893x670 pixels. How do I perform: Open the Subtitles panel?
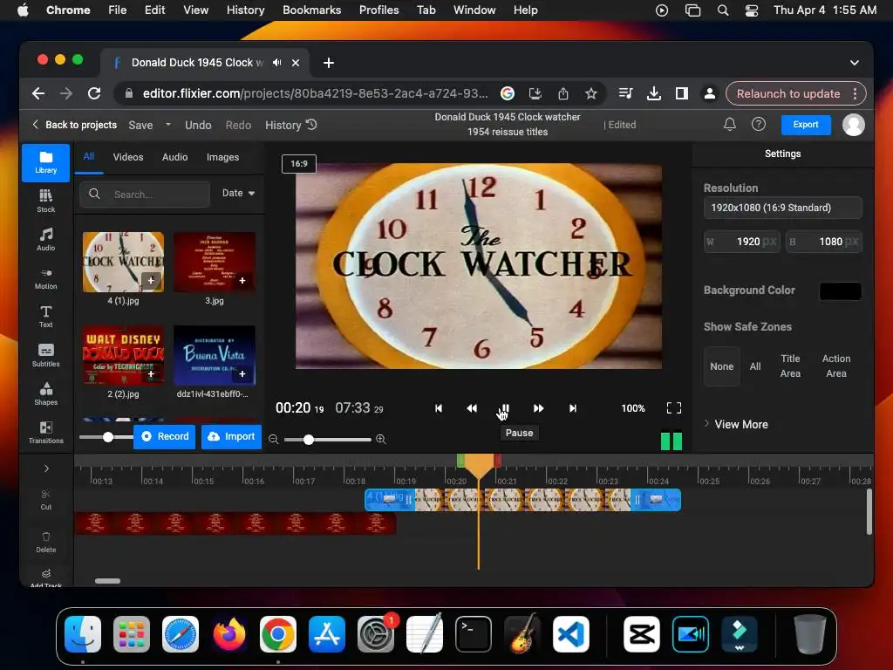coord(45,356)
